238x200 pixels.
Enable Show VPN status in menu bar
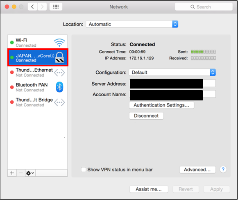pyautogui.click(x=84, y=170)
